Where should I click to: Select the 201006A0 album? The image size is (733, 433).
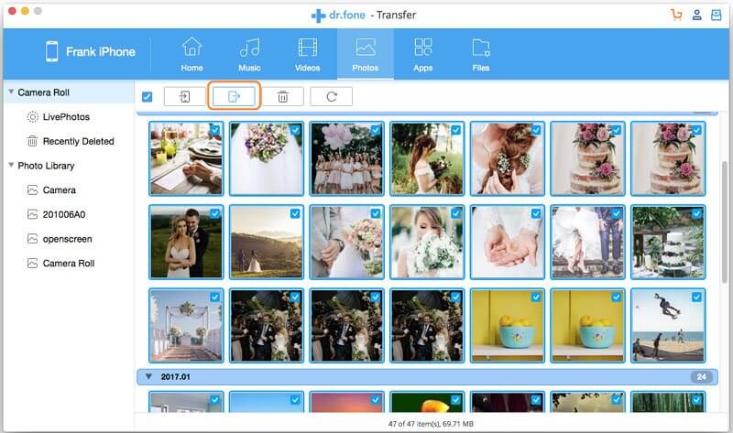[x=64, y=214]
